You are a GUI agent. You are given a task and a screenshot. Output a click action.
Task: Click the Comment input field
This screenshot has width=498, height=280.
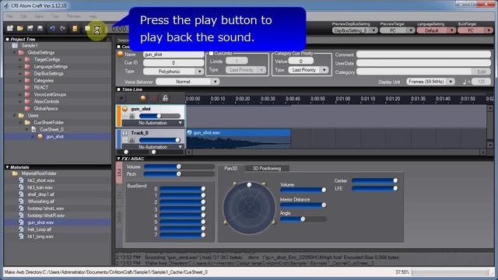pos(423,54)
